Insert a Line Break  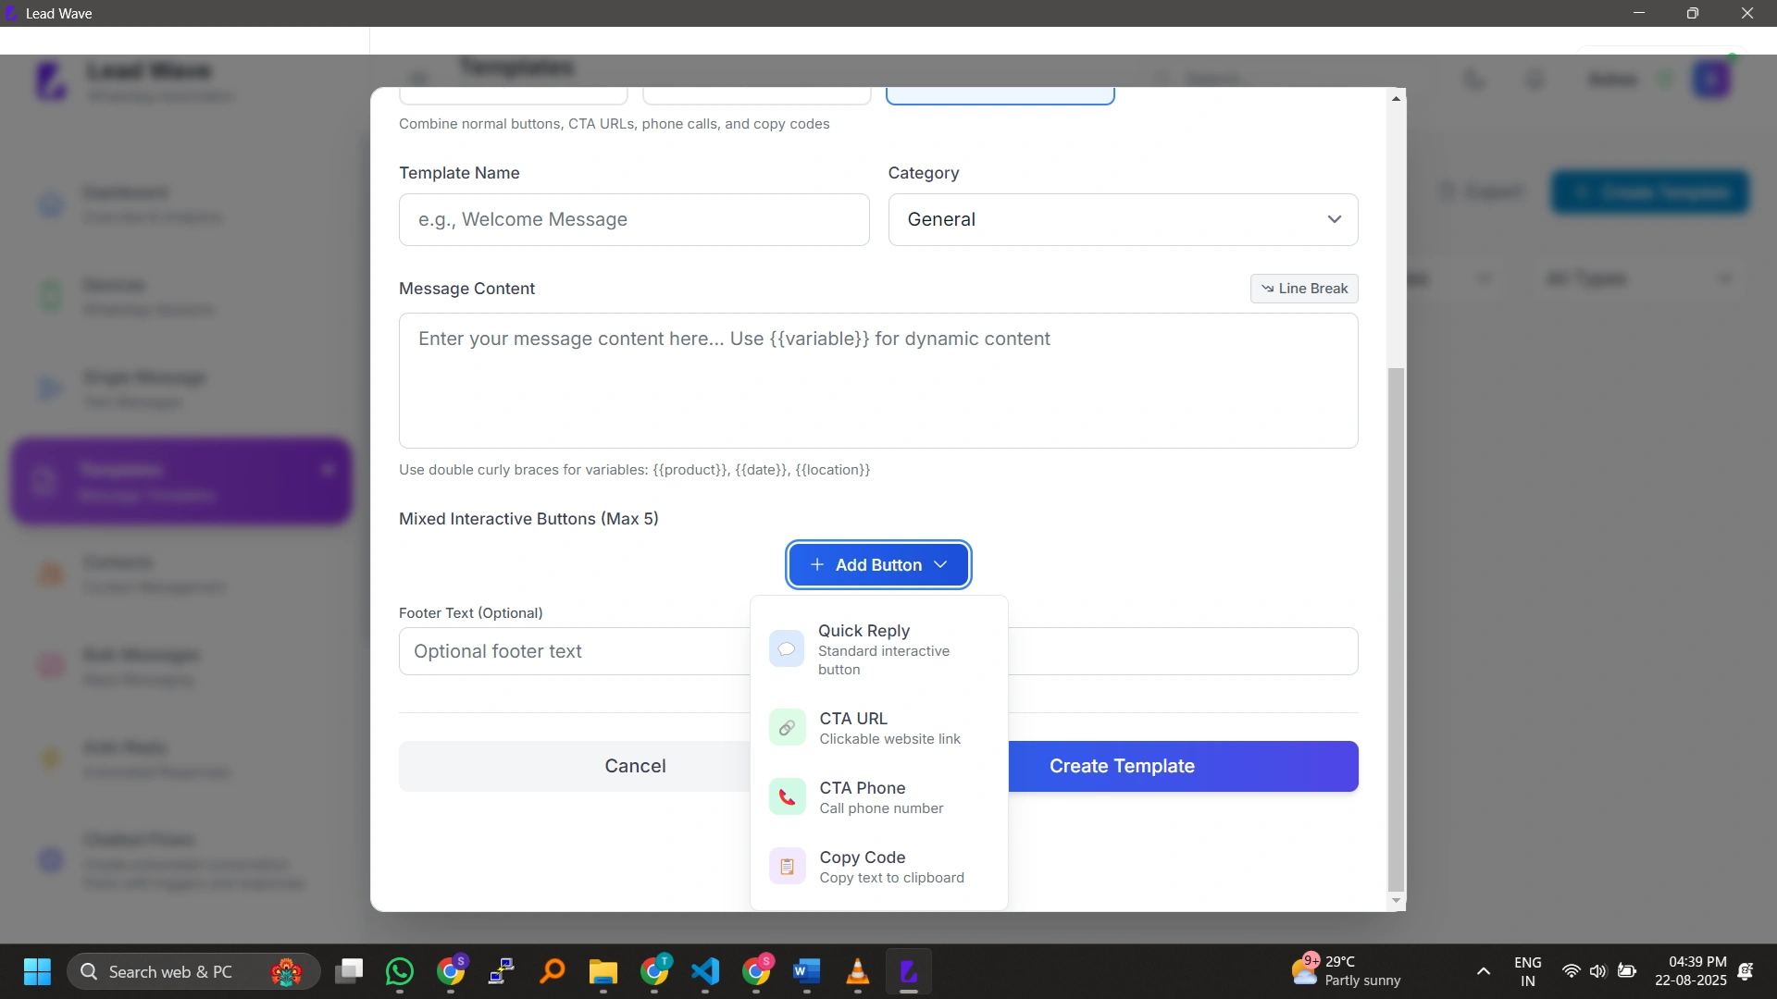click(1304, 289)
